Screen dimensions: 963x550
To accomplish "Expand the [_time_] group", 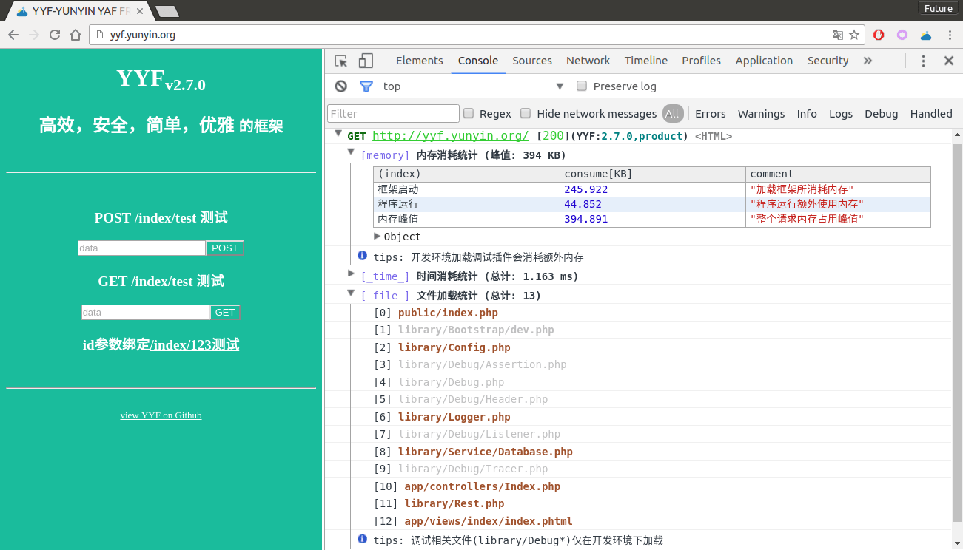I will pos(352,274).
